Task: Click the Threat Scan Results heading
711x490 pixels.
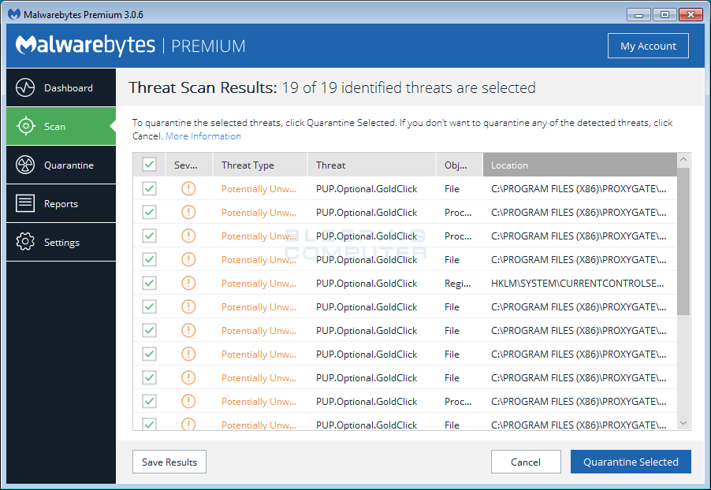Action: (332, 87)
